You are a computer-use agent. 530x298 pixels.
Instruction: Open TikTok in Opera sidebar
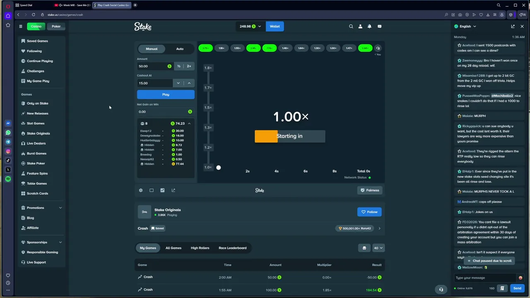tap(8, 161)
